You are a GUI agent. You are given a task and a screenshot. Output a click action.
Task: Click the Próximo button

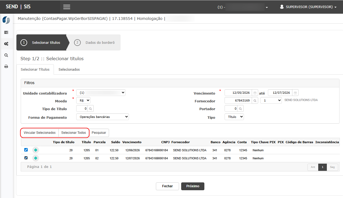[x=193, y=186]
